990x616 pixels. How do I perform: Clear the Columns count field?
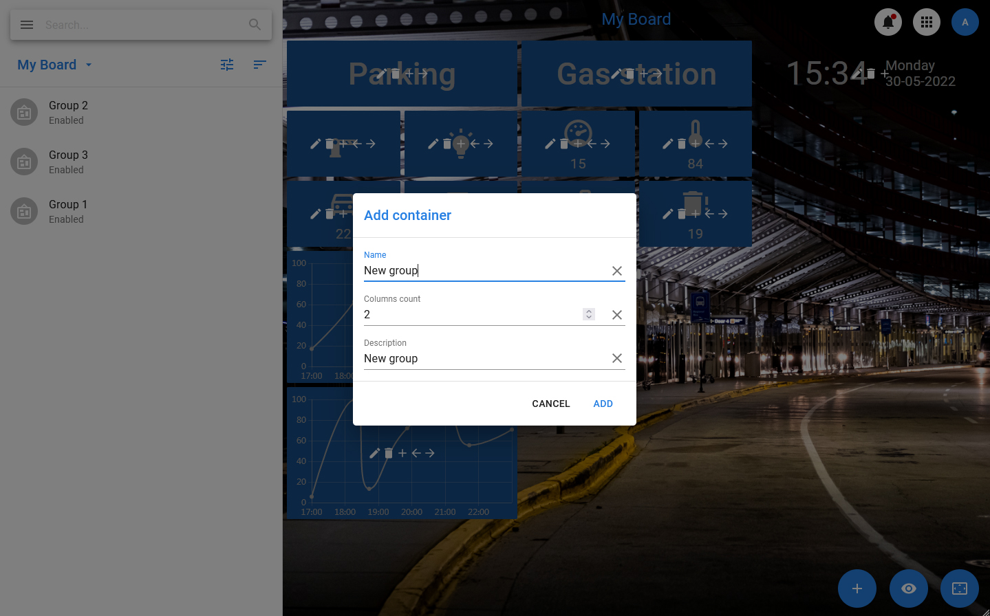[616, 315]
